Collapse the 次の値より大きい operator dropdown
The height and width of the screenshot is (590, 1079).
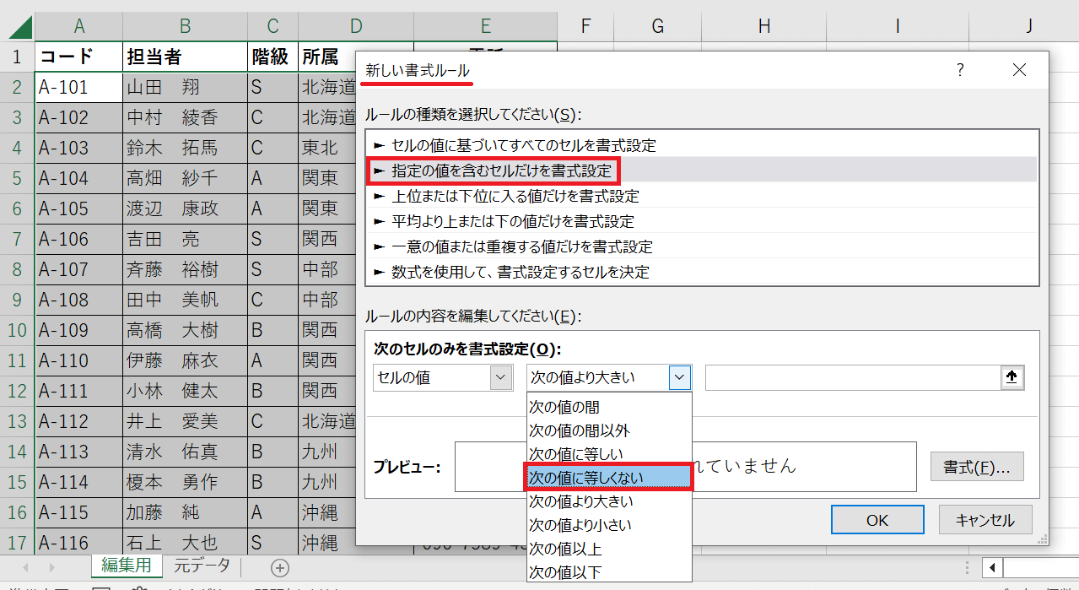tap(680, 378)
